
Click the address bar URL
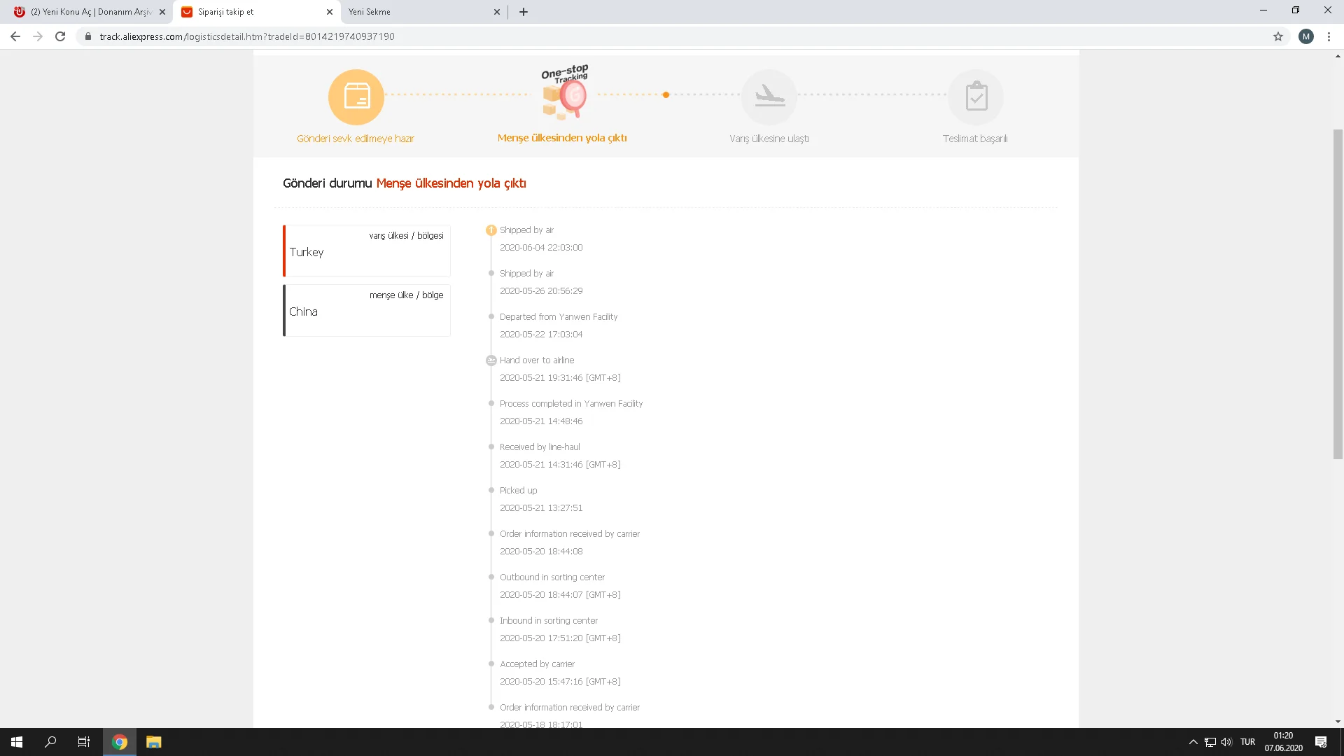coord(246,36)
